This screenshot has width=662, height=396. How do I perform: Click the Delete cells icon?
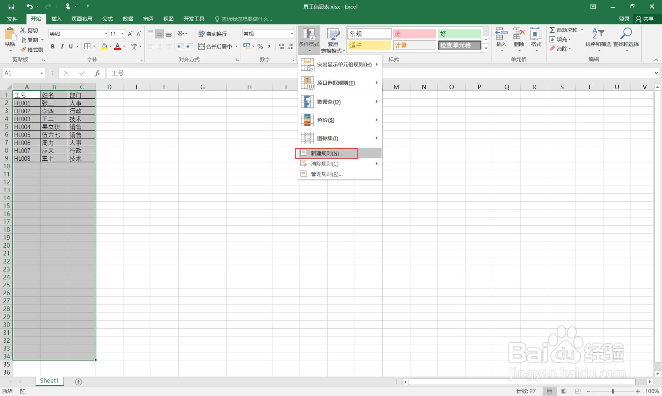(519, 33)
